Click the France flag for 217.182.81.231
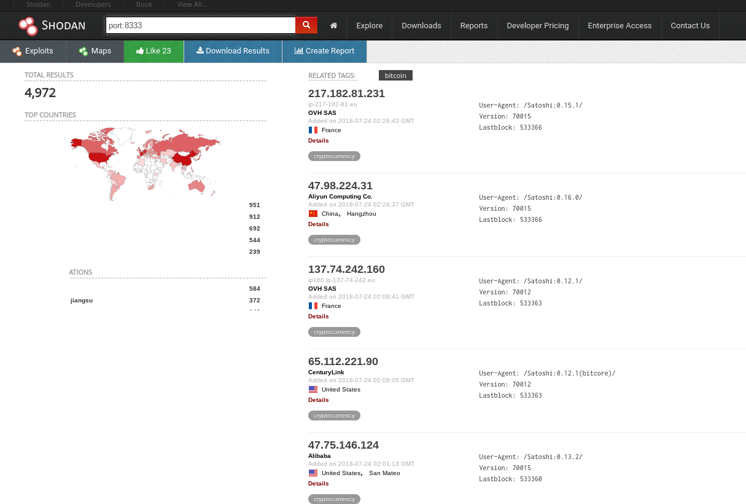The height and width of the screenshot is (504, 746). pyautogui.click(x=313, y=130)
